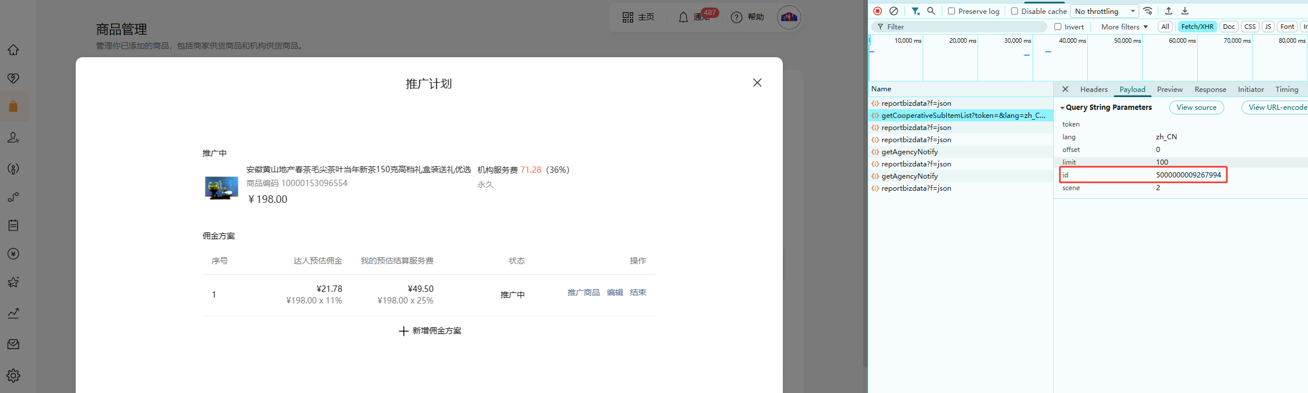Image resolution: width=1308 pixels, height=393 pixels.
Task: Open the More filters dropdown
Action: 1124,27
